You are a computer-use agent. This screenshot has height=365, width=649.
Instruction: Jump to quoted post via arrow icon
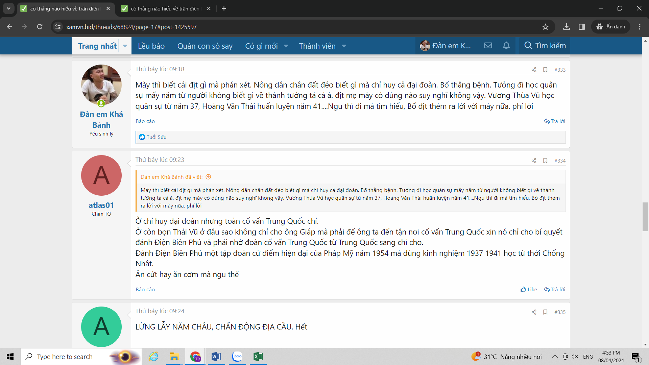pos(209,177)
